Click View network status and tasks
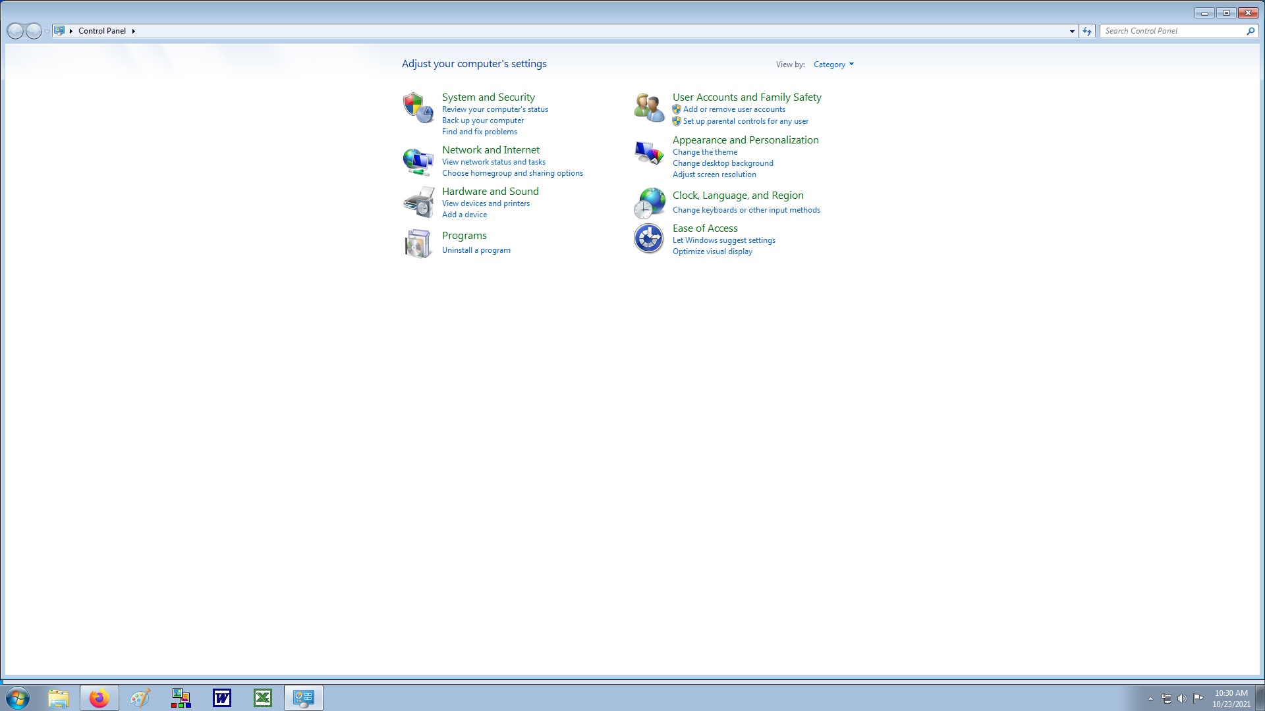The image size is (1265, 711). pos(493,162)
